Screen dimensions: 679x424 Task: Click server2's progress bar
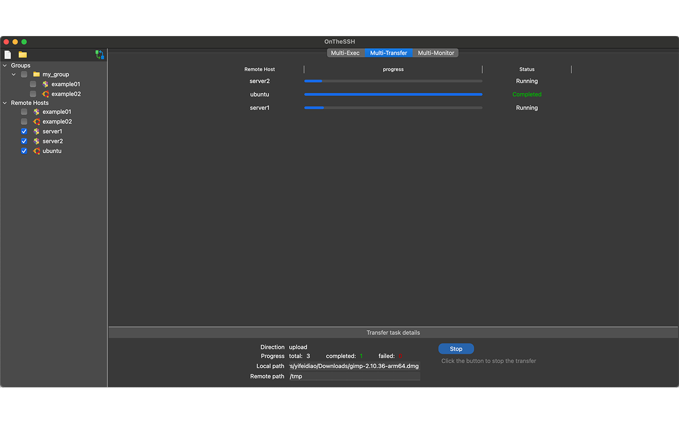393,81
